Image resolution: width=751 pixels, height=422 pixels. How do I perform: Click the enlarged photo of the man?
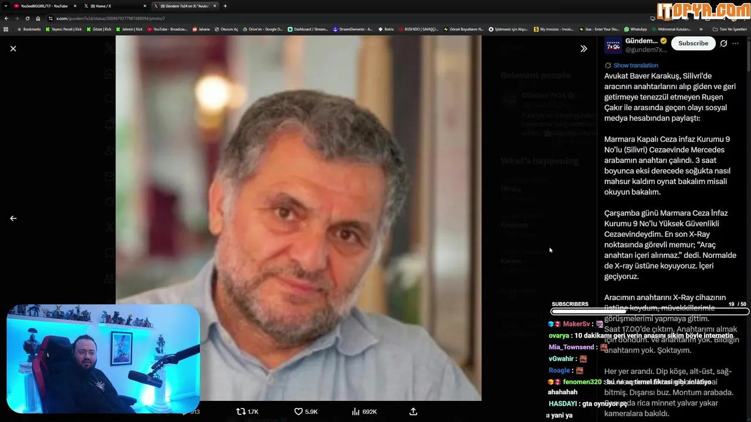click(298, 218)
